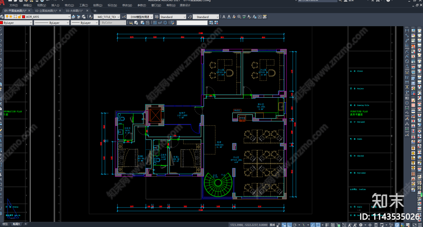Switch to the 布局1 layout tab
This screenshot has height=227, width=423.
tap(16, 224)
